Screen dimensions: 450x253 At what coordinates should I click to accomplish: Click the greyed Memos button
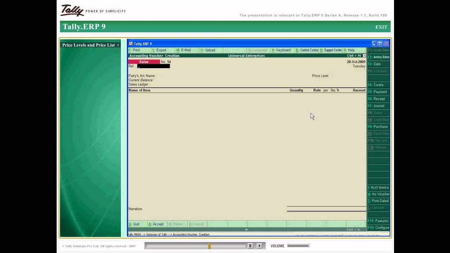click(379, 147)
